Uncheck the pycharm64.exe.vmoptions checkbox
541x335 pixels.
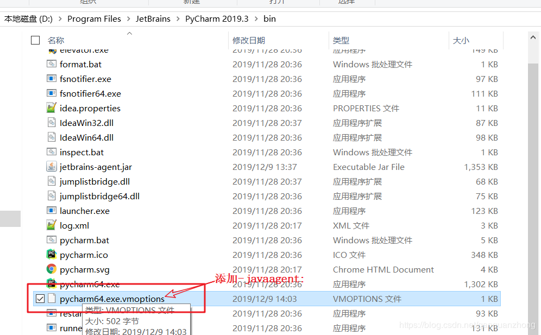40,299
